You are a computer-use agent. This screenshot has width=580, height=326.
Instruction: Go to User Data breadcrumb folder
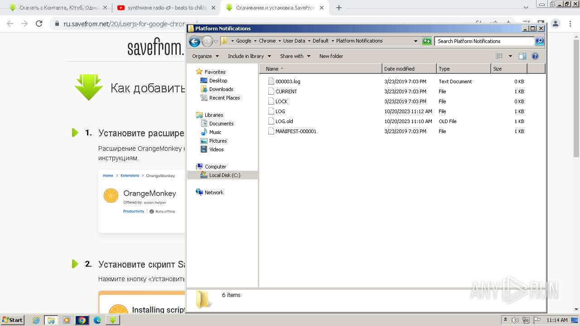(x=294, y=41)
